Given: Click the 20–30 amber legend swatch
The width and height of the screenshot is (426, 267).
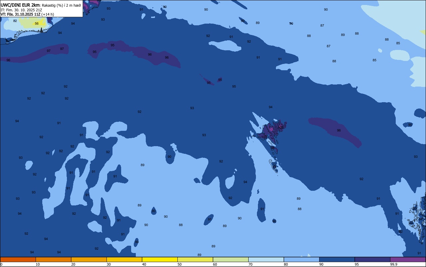Looking at the screenshot, I should pos(89,259).
